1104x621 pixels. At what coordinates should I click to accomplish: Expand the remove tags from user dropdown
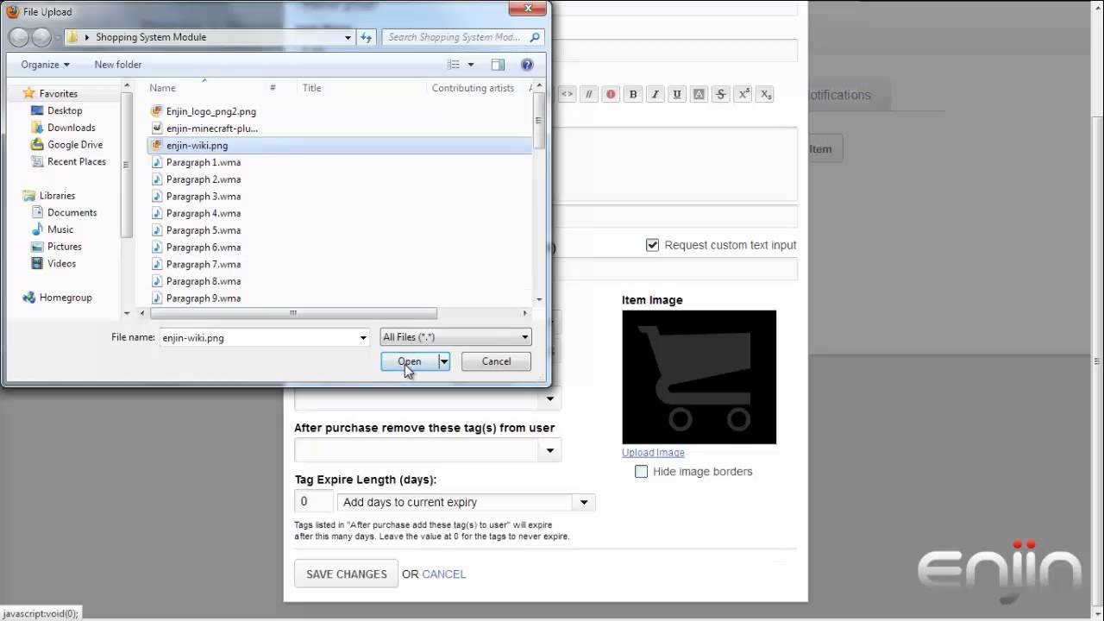pos(549,450)
